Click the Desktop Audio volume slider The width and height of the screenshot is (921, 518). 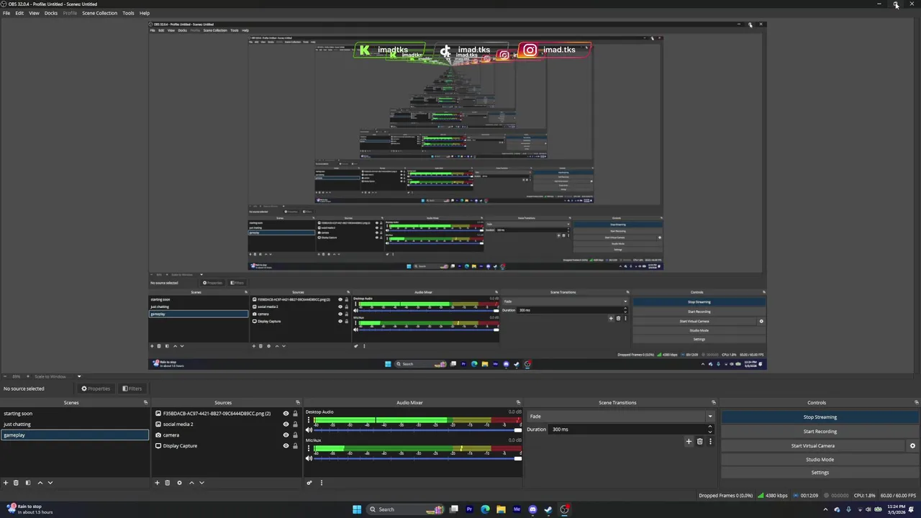tap(418, 430)
